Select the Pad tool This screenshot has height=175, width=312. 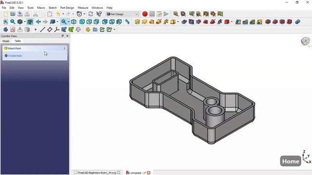point(137,22)
